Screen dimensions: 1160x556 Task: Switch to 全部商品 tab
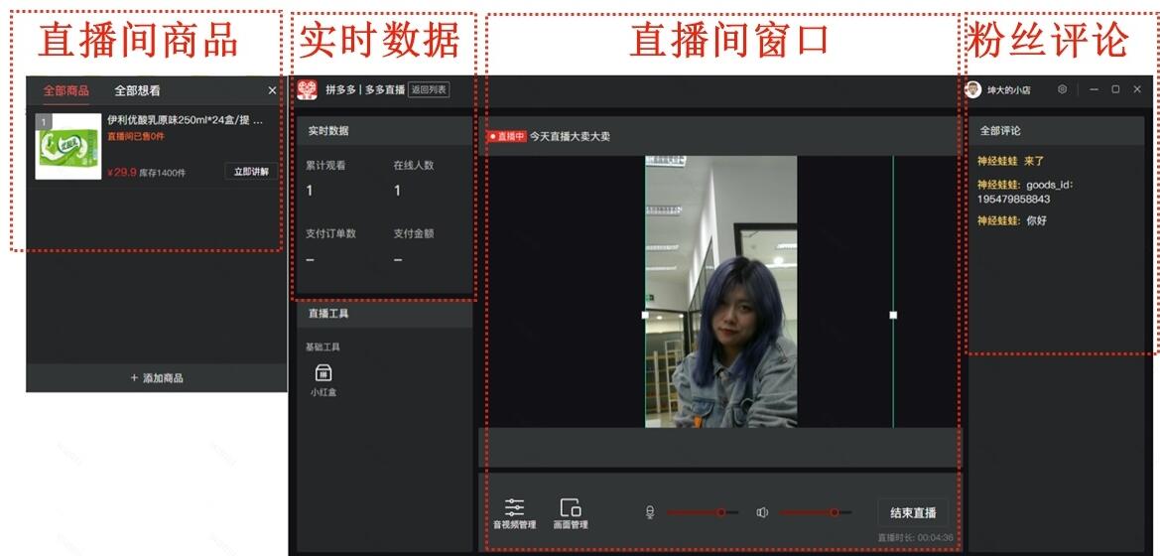[65, 90]
